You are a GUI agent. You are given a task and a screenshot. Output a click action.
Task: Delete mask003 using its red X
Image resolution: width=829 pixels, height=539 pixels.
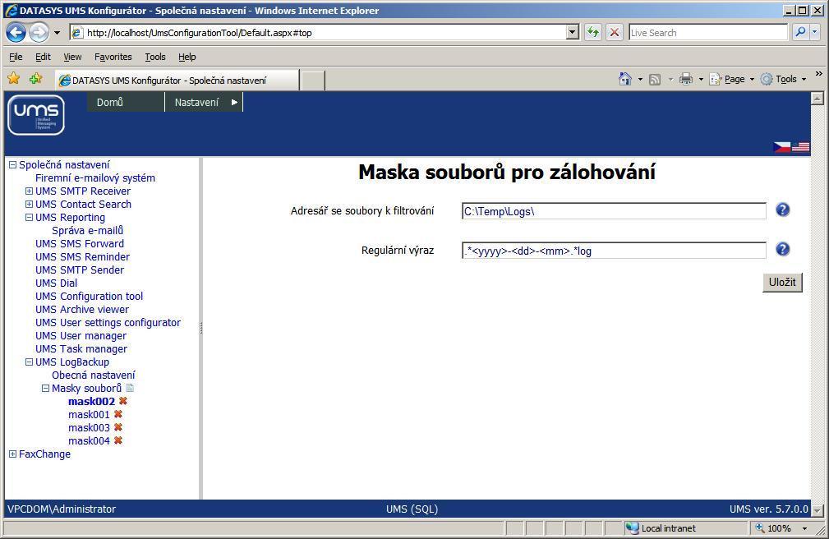118,427
